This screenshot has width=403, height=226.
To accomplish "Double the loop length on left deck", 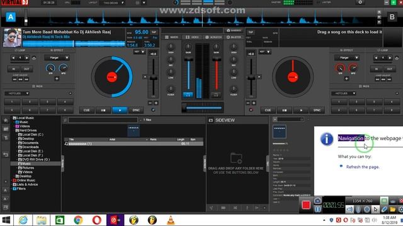I will [x=26, y=58].
